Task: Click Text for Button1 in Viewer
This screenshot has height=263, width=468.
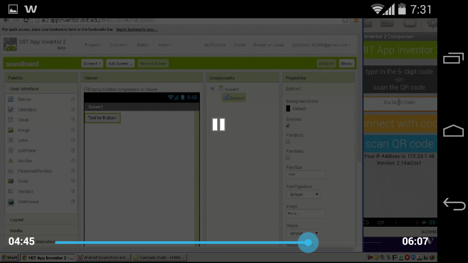Action: click(102, 118)
